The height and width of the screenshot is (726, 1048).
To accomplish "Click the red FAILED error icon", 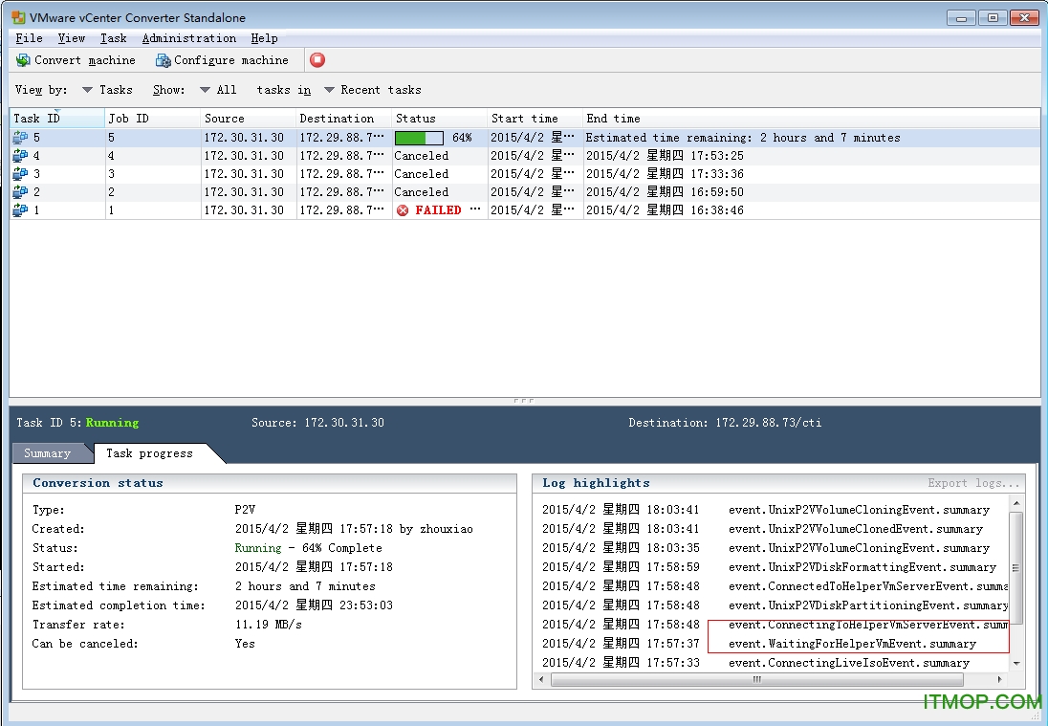I will point(403,210).
